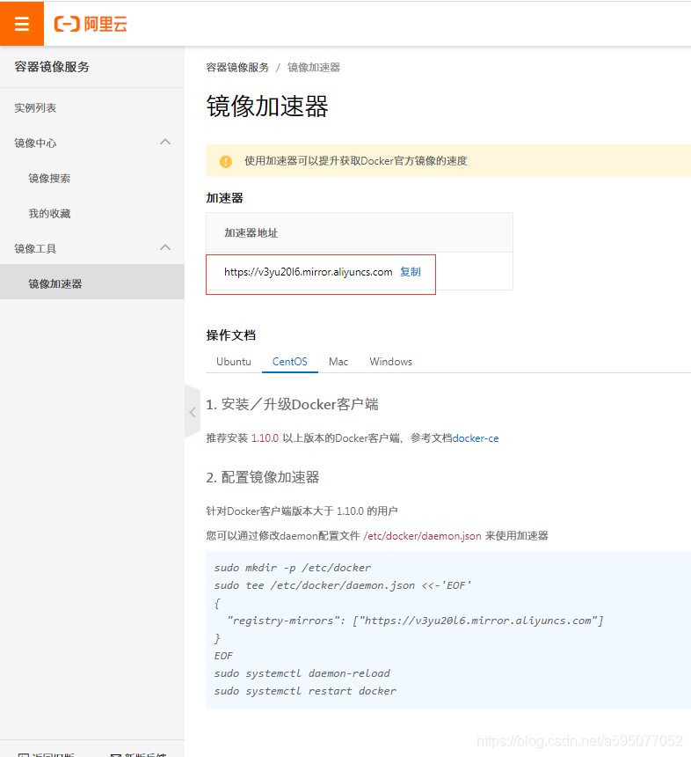Click the 操作文档 section heading
Image resolution: width=691 pixels, height=757 pixels.
coord(231,335)
